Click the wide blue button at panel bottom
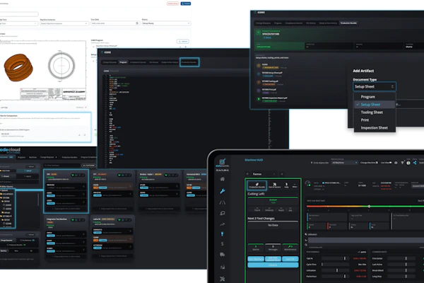This screenshot has height=283, width=424. tap(273, 265)
